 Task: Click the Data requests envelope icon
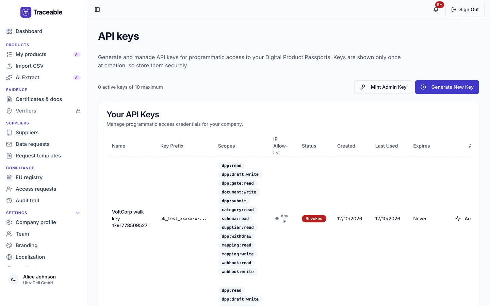pyautogui.click(x=9, y=144)
